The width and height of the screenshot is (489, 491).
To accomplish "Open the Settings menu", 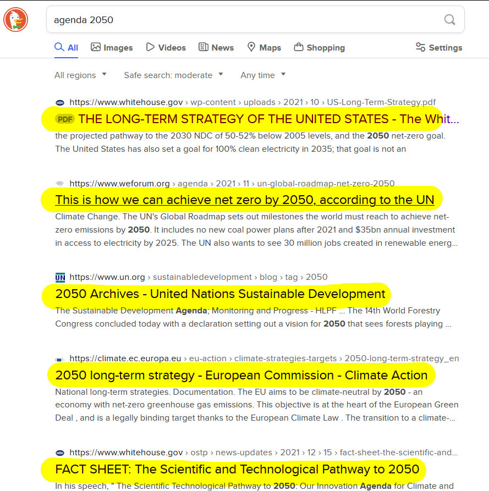I will point(439,48).
